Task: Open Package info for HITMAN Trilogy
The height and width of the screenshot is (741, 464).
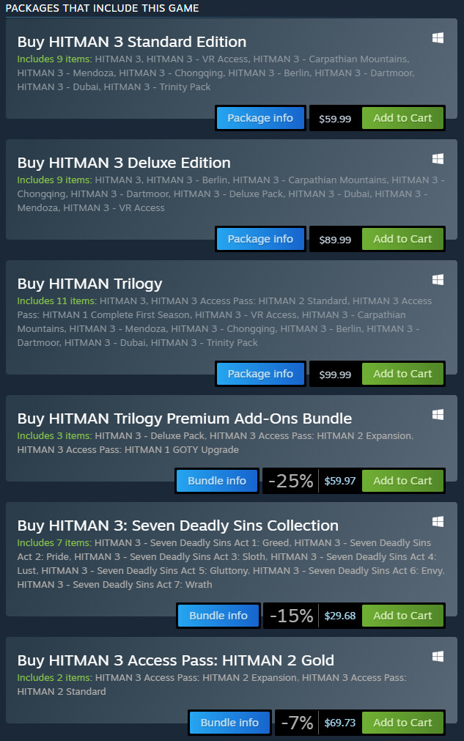Action: pos(259,374)
